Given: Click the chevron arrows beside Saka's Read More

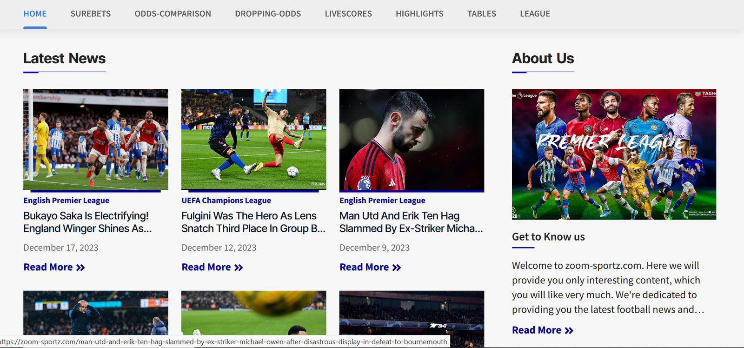Looking at the screenshot, I should (80, 268).
